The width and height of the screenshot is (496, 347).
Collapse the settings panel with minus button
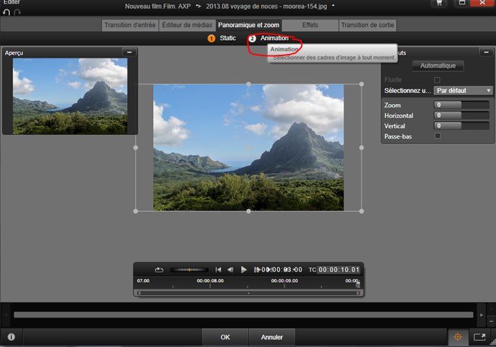point(485,53)
